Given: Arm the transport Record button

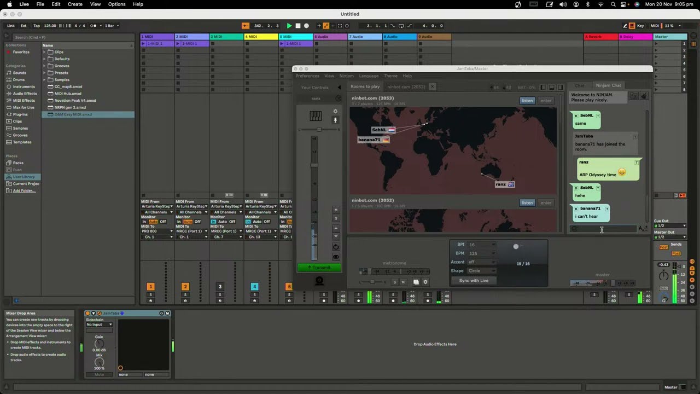Looking at the screenshot, I should [306, 26].
